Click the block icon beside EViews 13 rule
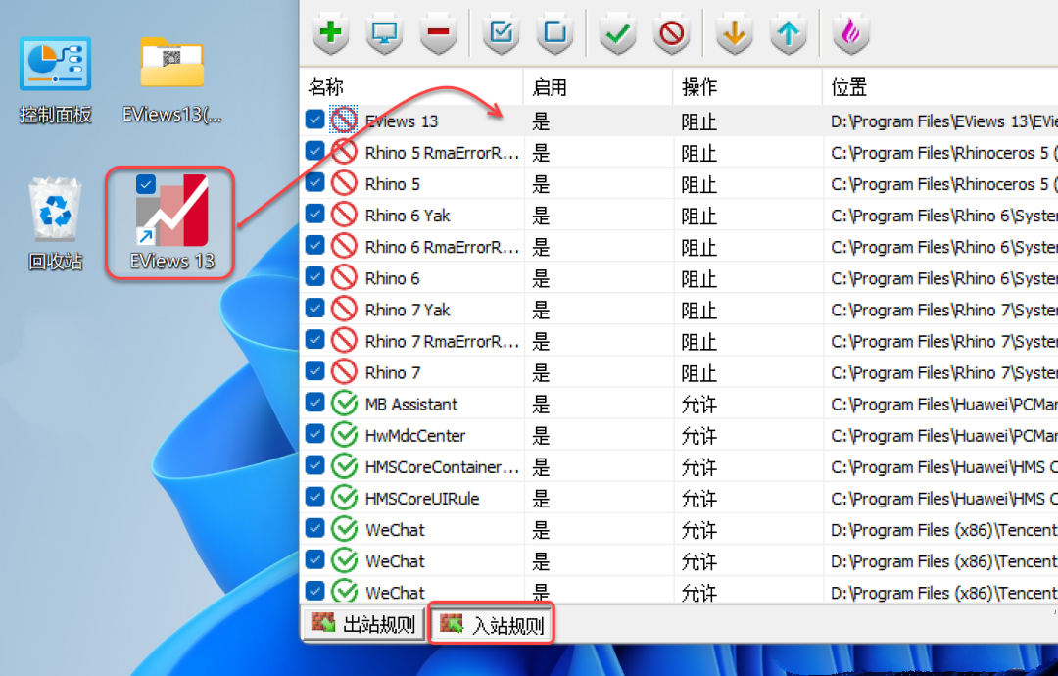1058x676 pixels. pyautogui.click(x=344, y=121)
